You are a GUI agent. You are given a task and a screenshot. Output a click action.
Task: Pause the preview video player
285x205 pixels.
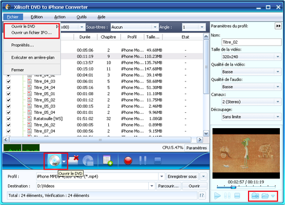click(x=227, y=196)
